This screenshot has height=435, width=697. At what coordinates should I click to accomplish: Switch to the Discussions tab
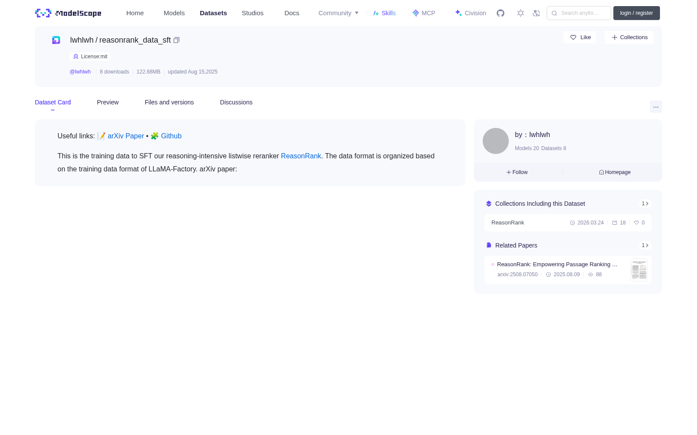click(236, 102)
